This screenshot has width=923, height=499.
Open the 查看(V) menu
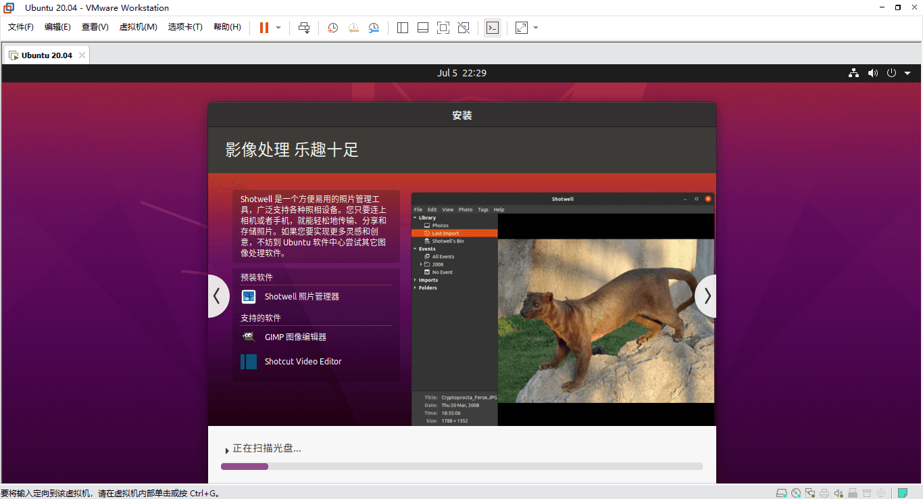point(95,27)
